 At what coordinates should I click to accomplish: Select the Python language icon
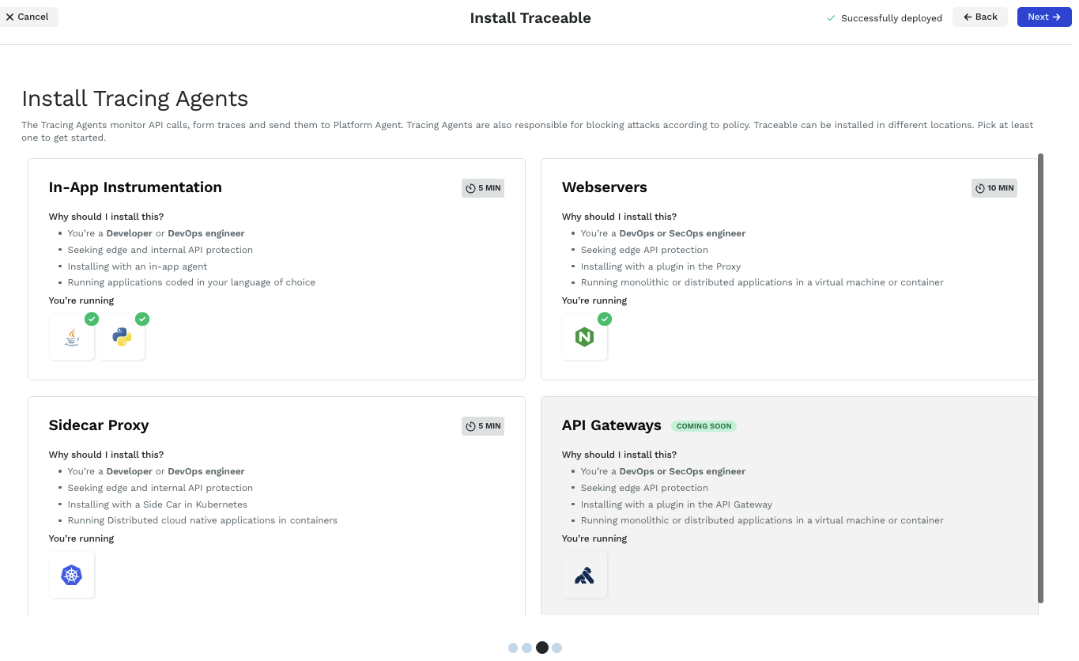[x=122, y=338]
